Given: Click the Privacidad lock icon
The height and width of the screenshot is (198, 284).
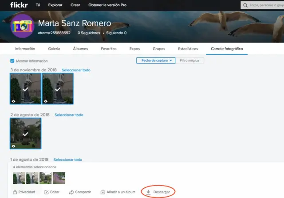Looking at the screenshot, I should click(15, 192).
